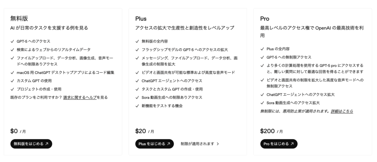Viewport: 377px width, 162px height.
Task: Click the $200 / 月 price text
Action: (x=271, y=131)
